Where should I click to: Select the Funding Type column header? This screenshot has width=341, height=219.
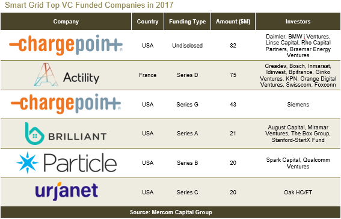(x=187, y=22)
